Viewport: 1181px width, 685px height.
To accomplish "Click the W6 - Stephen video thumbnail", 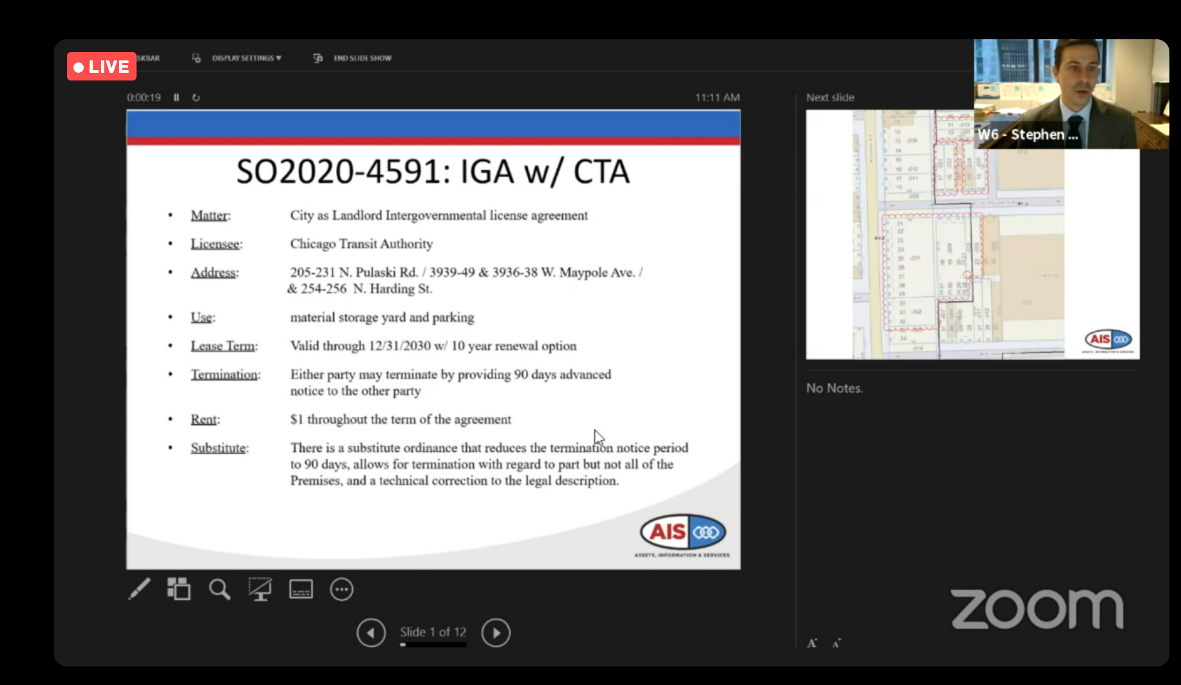I will point(1071,94).
